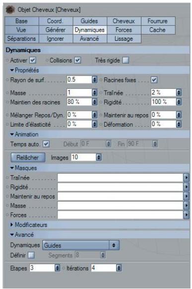Image resolution: width=192 pixels, height=289 pixels.
Task: Click the Maintien des racines field
Action: (79, 102)
